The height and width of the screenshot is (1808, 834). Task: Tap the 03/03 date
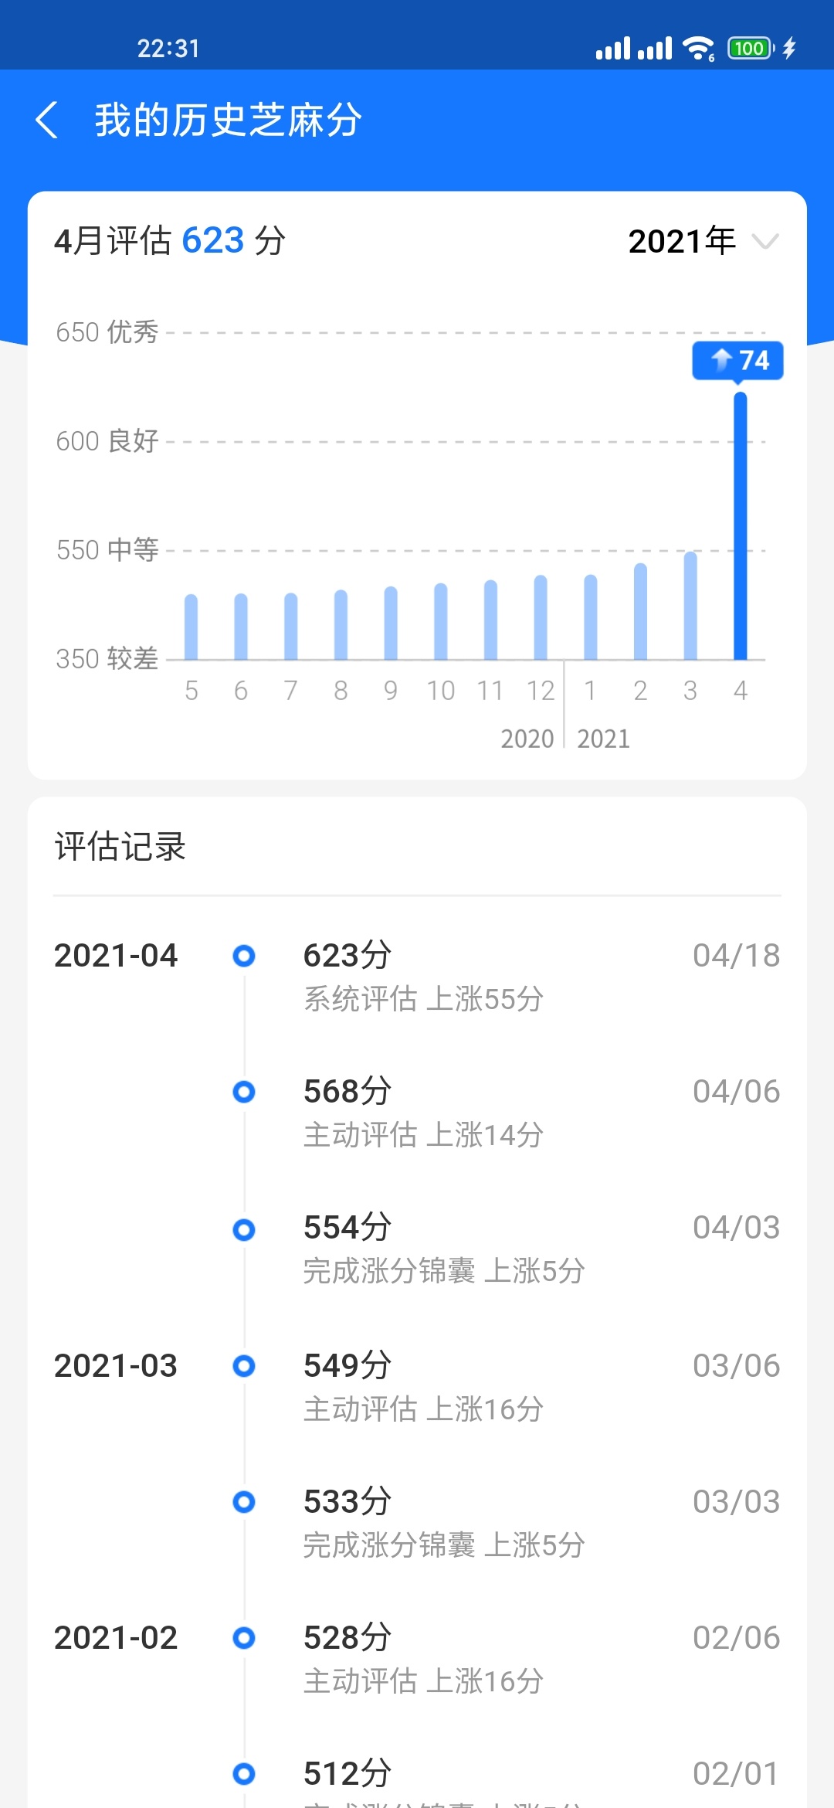tap(736, 1502)
